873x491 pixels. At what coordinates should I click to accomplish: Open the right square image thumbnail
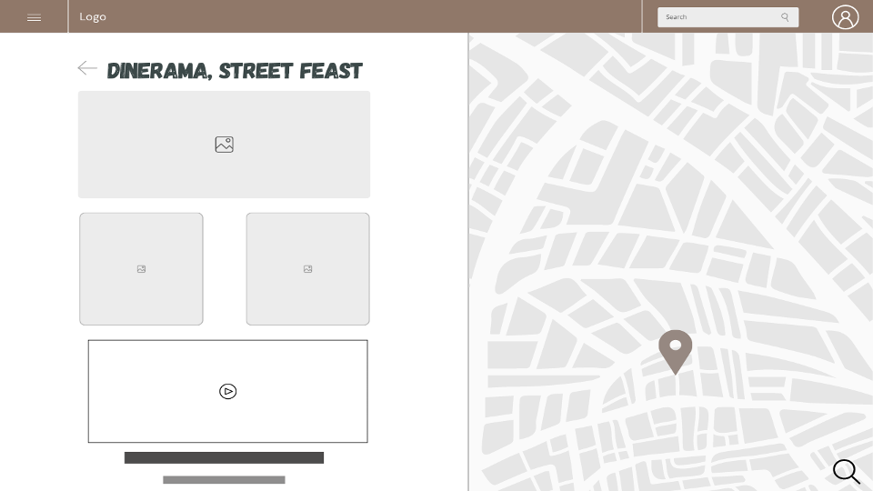pos(308,269)
